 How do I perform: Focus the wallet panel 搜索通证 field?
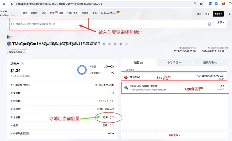point(174,70)
